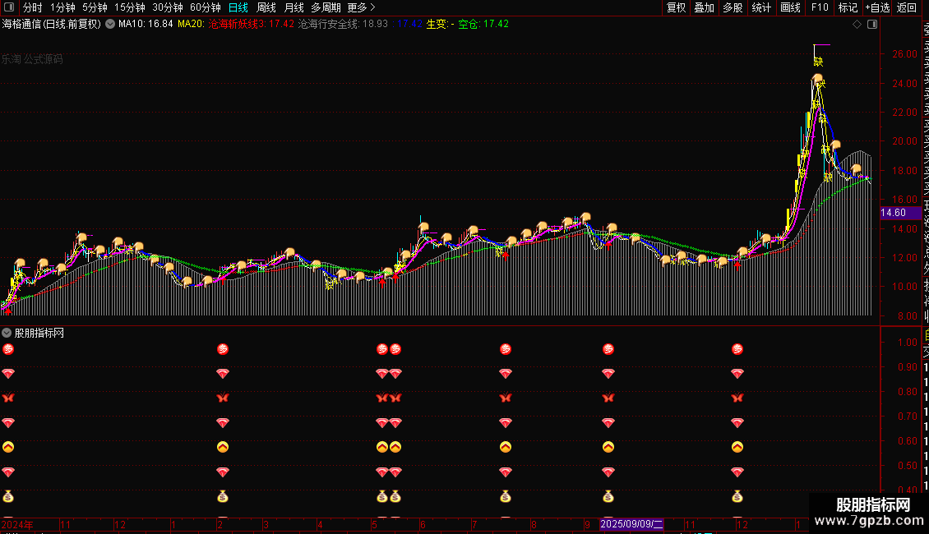Select the 5分钟 period tab
The image size is (929, 534).
click(x=95, y=7)
